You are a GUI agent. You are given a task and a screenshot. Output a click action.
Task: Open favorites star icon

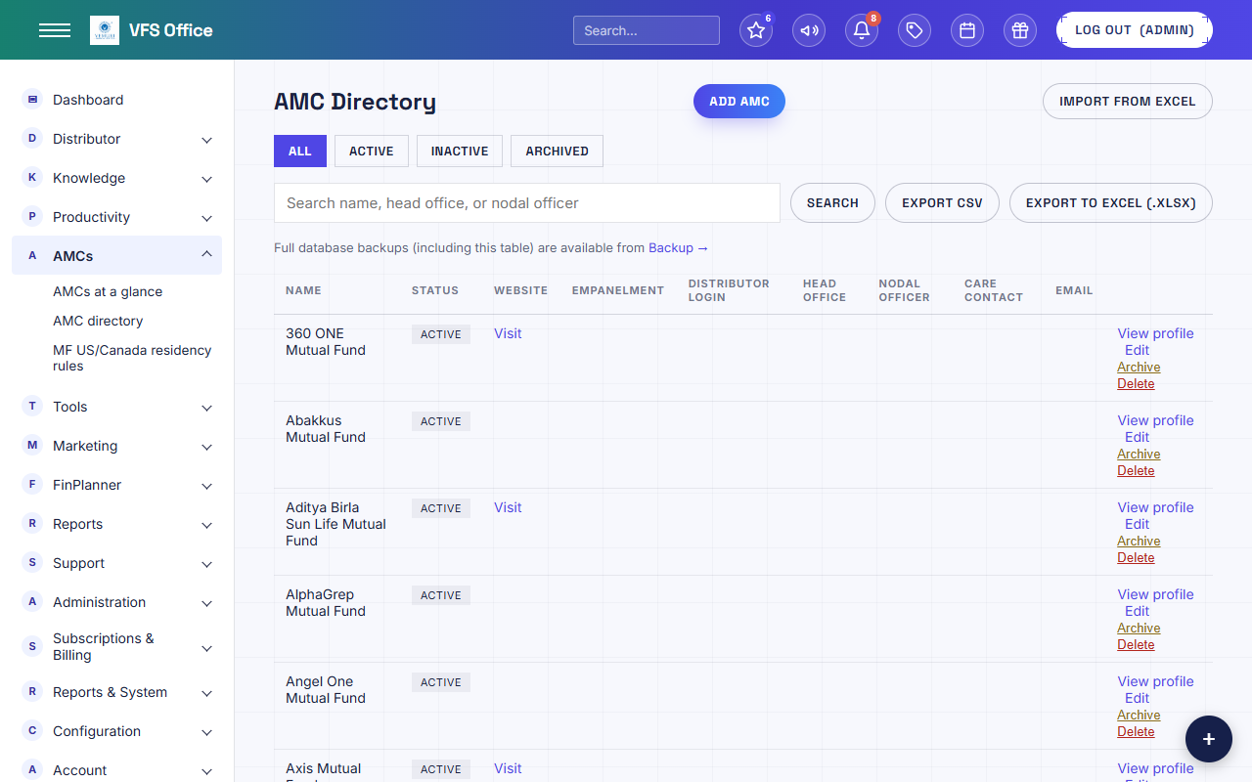[756, 30]
